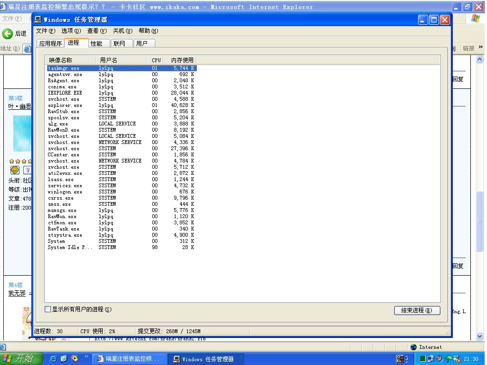This screenshot has width=487, height=365.
Task: Select the ati2evxx.exe process row
Action: coord(121,173)
